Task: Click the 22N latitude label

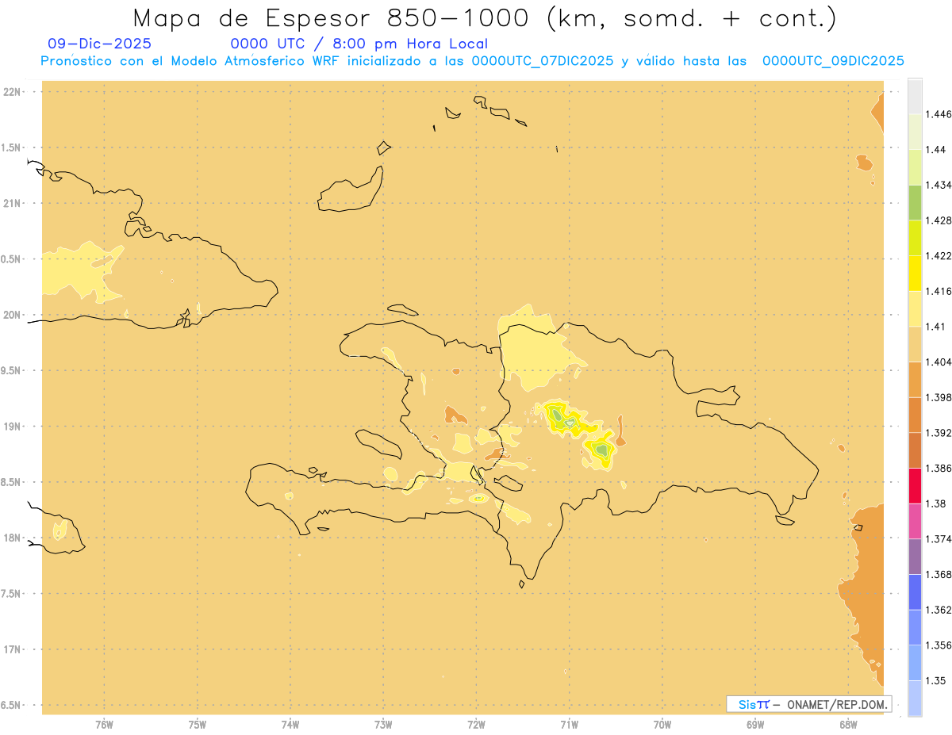Action: [13, 92]
